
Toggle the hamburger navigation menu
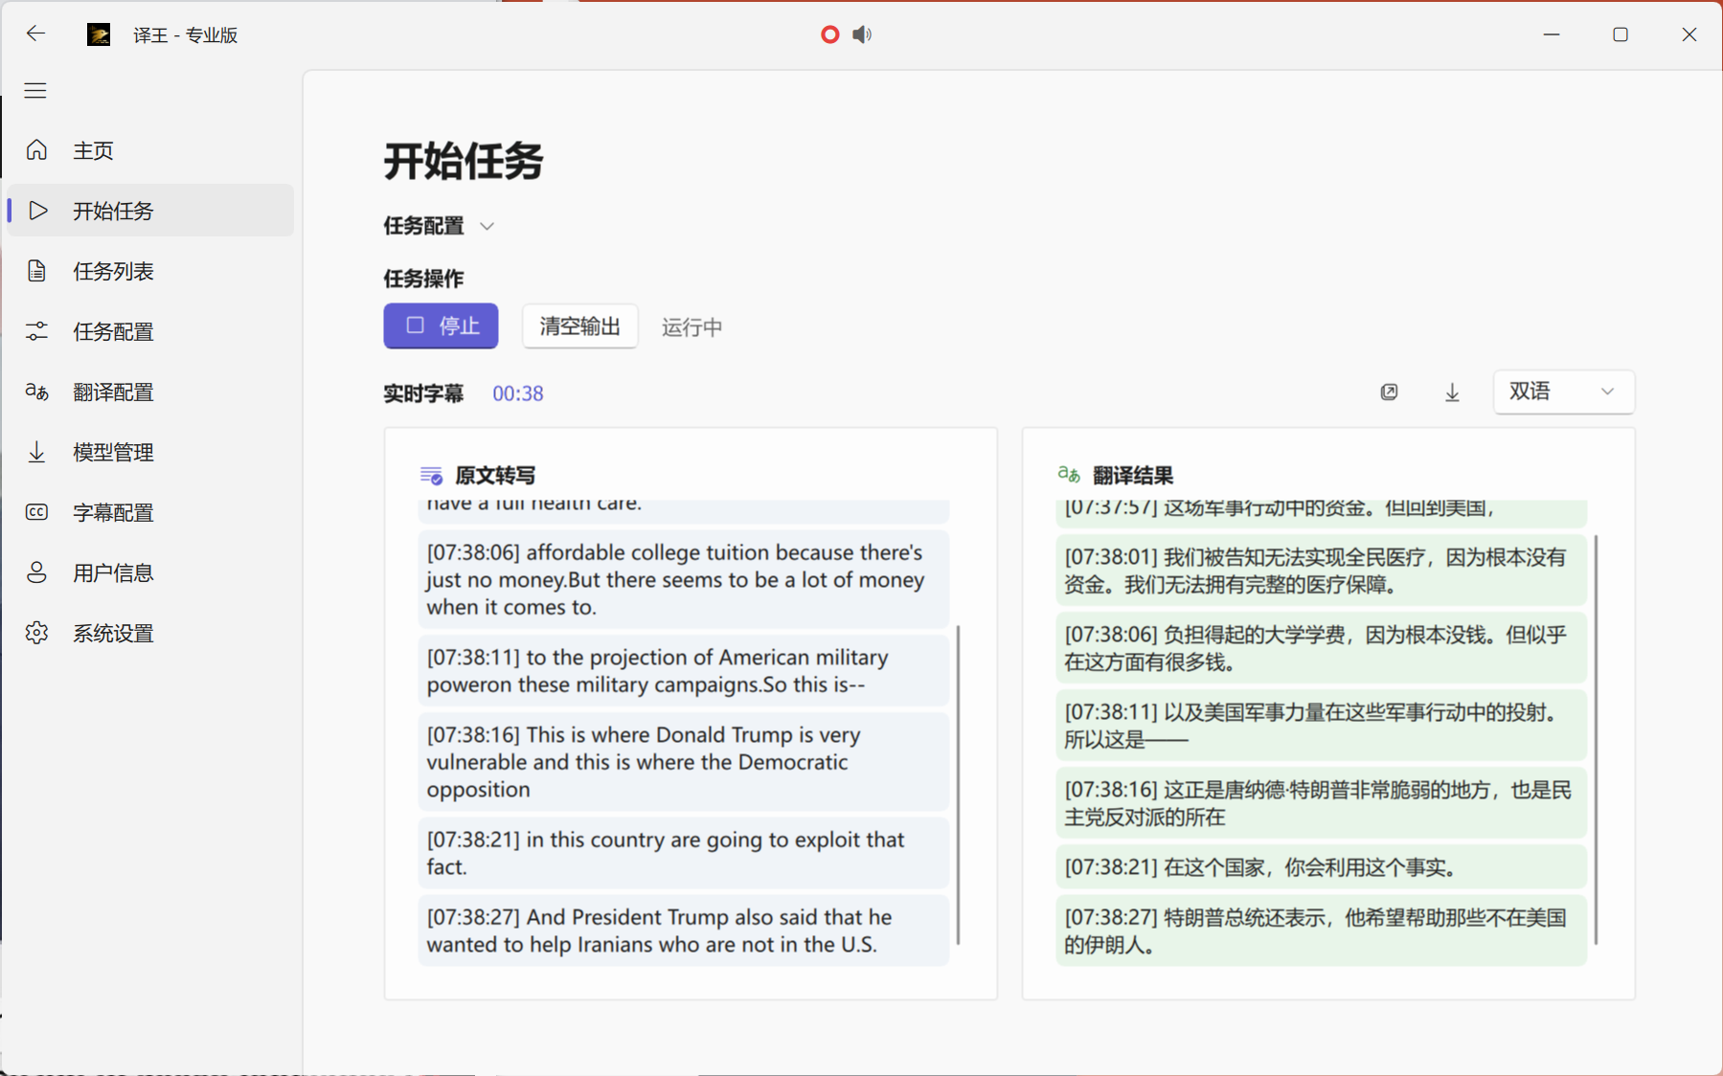click(35, 91)
